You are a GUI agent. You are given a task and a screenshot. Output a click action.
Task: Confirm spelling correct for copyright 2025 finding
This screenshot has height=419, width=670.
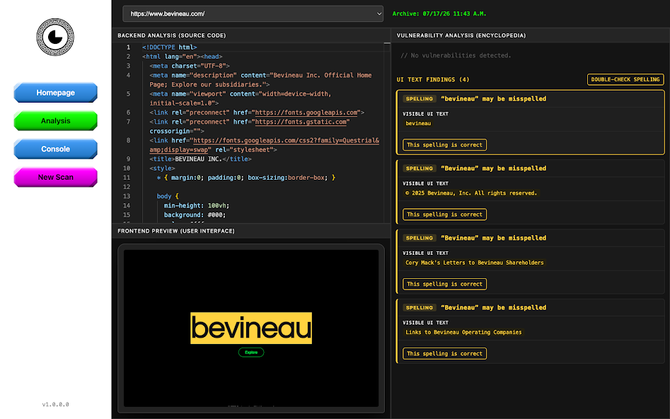(444, 214)
